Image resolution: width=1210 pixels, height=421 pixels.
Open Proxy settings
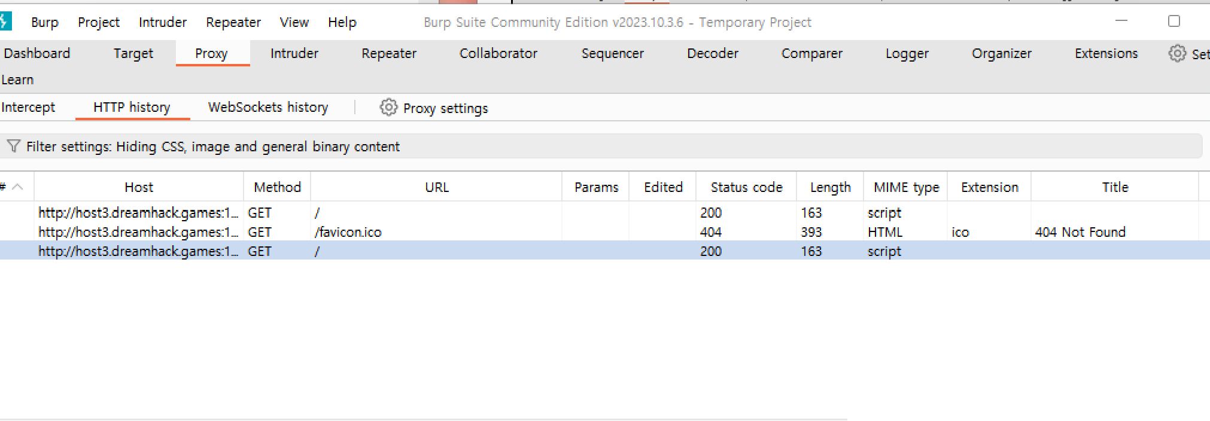[445, 108]
